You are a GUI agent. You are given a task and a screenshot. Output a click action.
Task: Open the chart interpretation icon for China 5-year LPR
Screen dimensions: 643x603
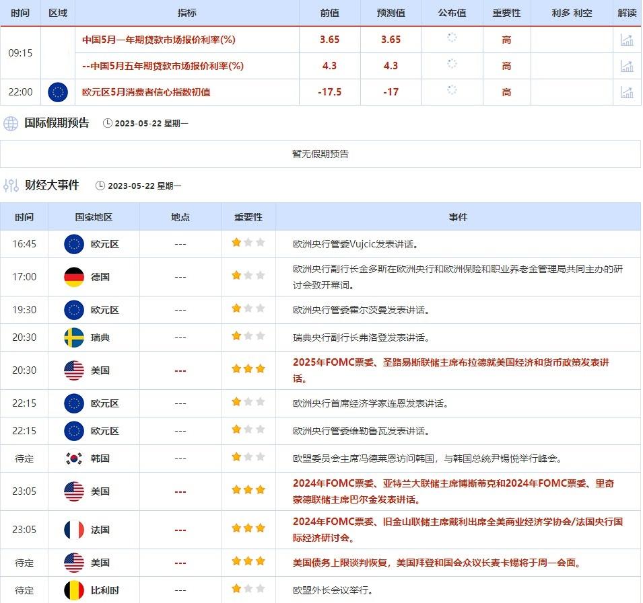pyautogui.click(x=626, y=66)
